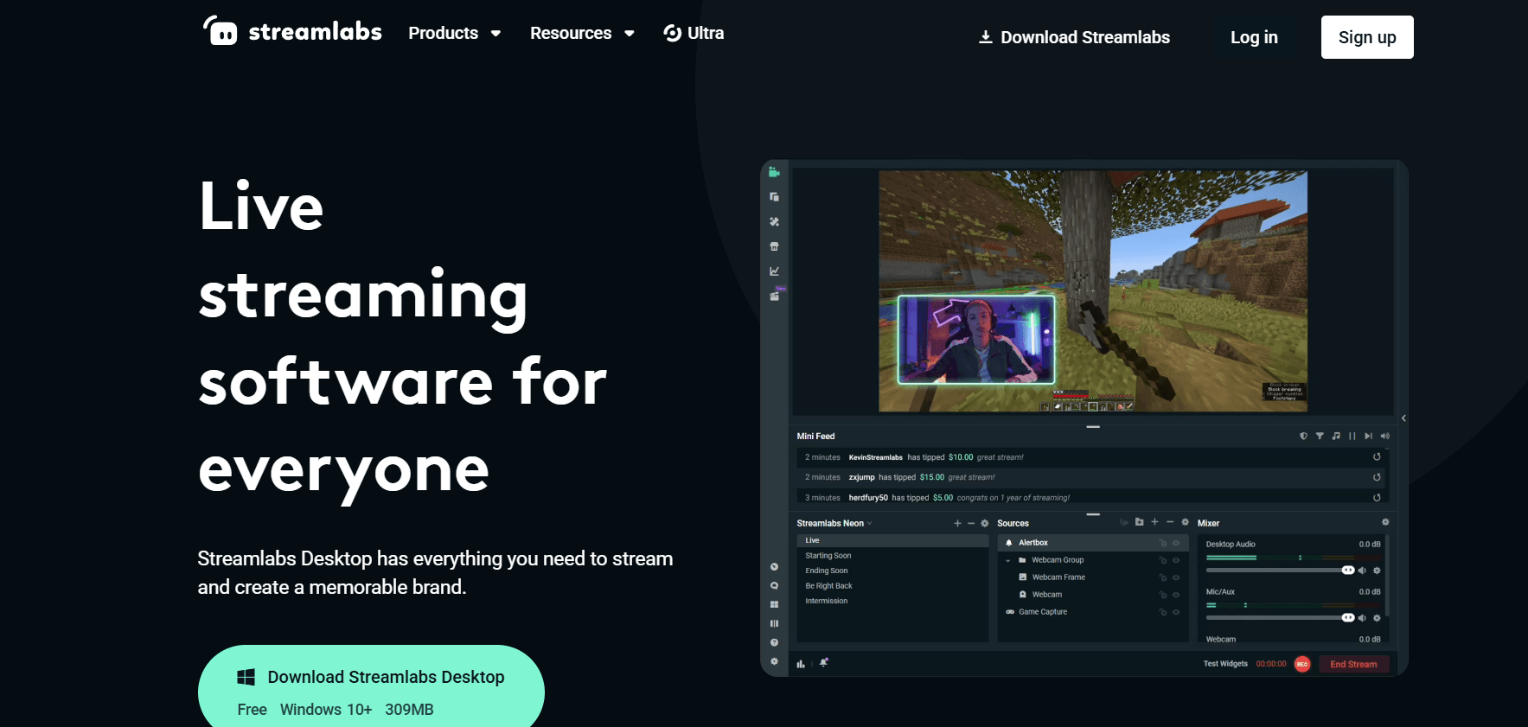Open notifications bell in app footer
Viewport: 1528px width, 727px height.
(824, 663)
